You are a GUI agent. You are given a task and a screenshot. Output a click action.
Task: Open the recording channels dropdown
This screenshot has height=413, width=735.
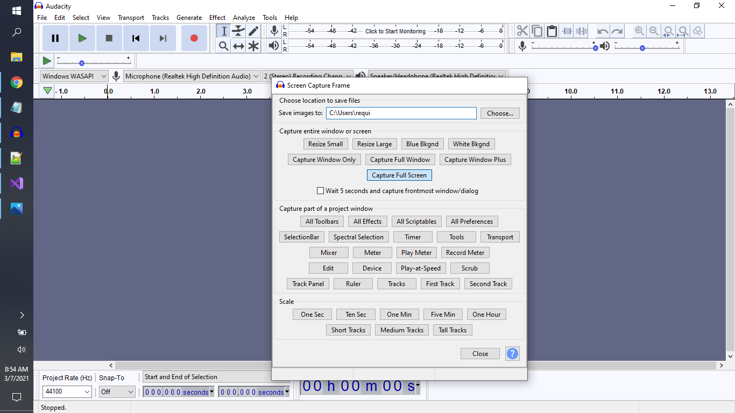308,76
